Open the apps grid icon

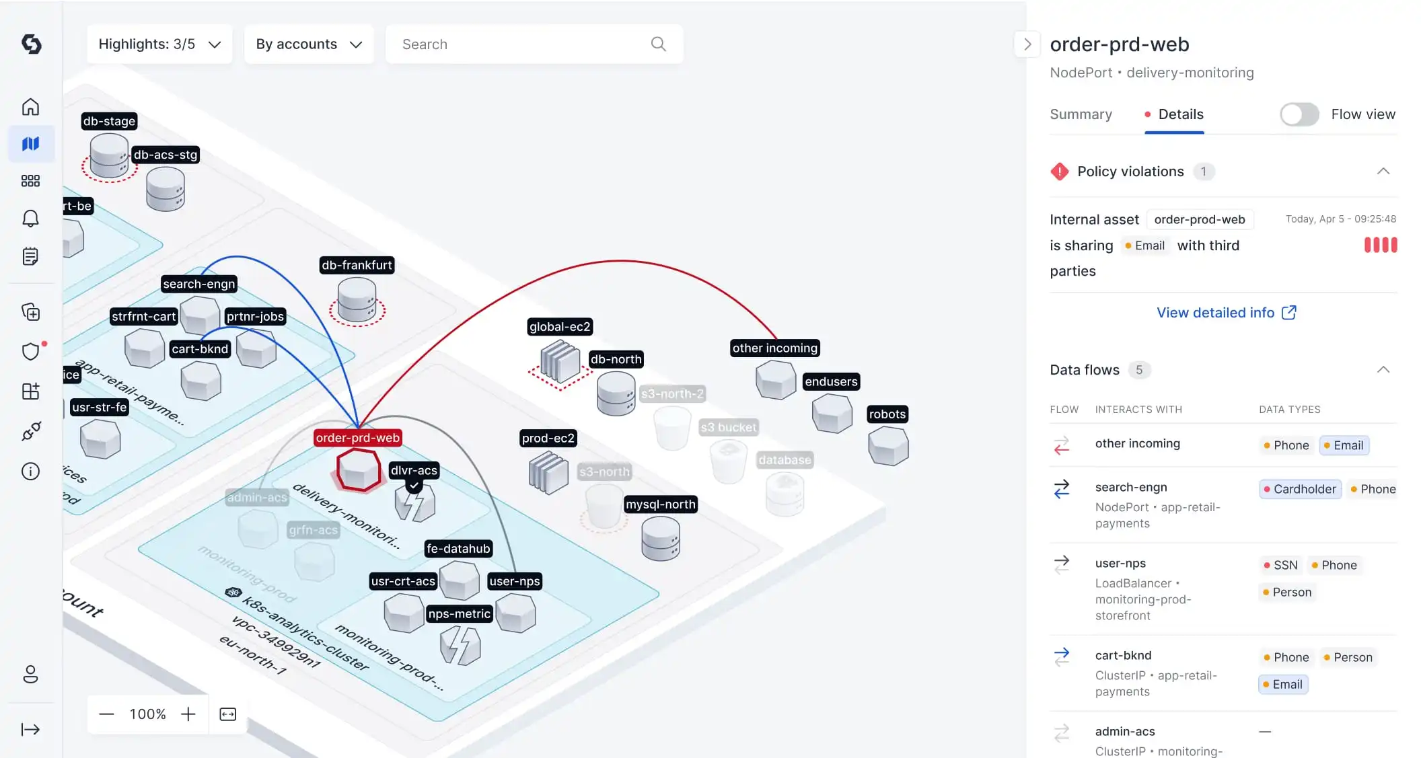[30, 180]
